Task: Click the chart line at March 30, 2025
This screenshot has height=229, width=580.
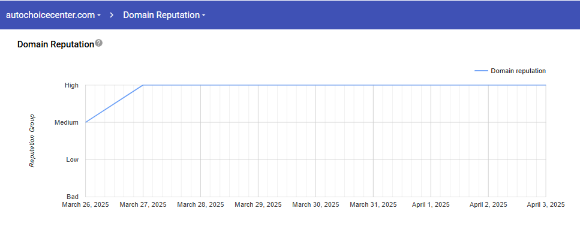Action: [x=315, y=85]
